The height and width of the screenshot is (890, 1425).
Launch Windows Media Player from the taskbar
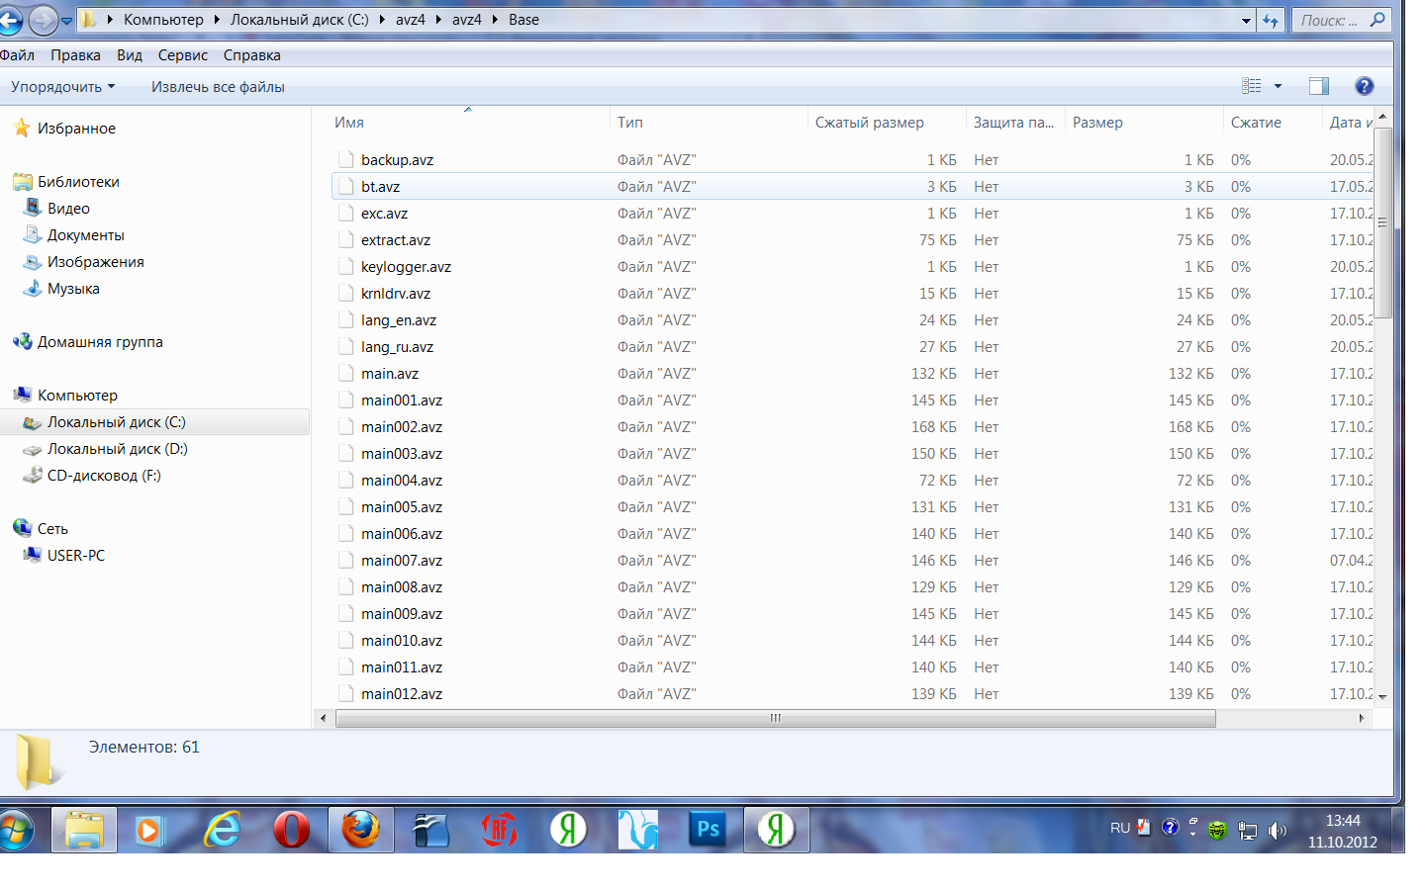point(152,830)
